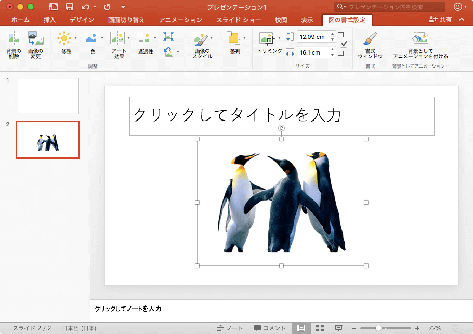Open the 書式ウィンドウ format pane
Image resolution: width=473 pixels, height=334 pixels.
(370, 39)
